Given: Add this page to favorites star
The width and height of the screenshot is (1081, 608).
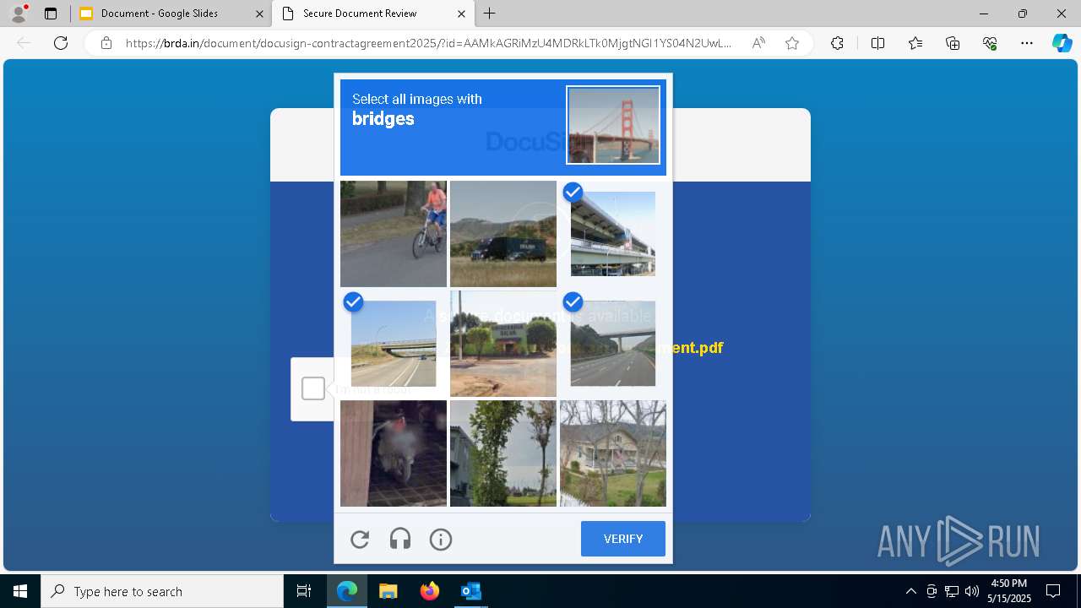Looking at the screenshot, I should point(792,43).
